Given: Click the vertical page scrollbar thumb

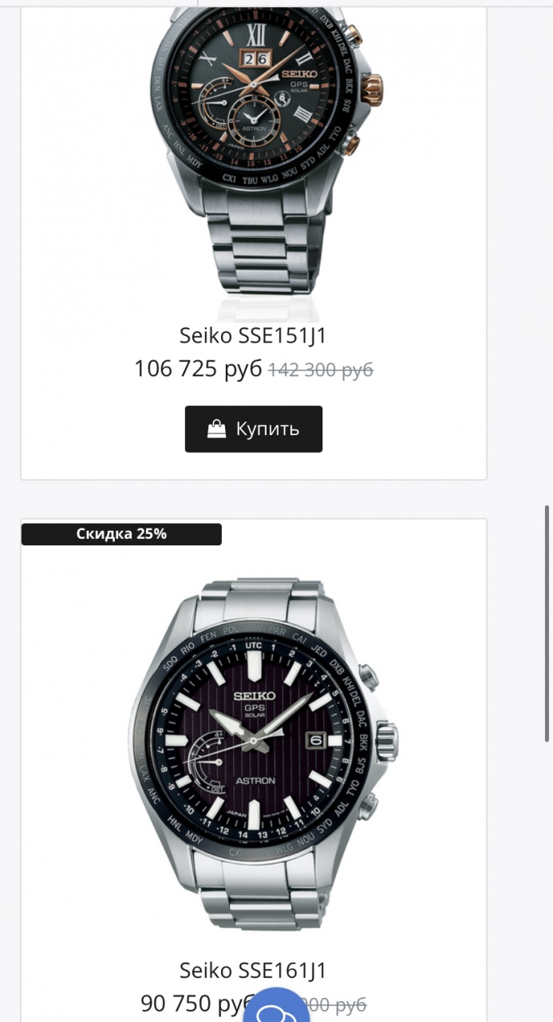Looking at the screenshot, I should pos(547,623).
